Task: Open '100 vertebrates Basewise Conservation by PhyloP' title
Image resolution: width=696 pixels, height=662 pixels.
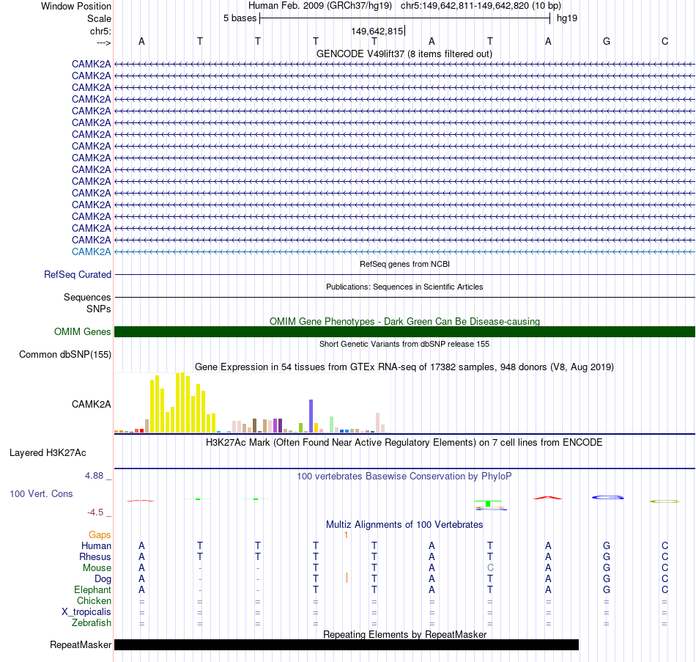Action: pos(404,477)
